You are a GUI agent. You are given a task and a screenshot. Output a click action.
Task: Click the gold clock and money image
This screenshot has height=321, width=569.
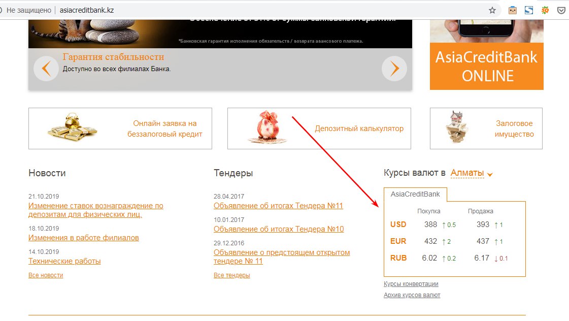click(72, 127)
